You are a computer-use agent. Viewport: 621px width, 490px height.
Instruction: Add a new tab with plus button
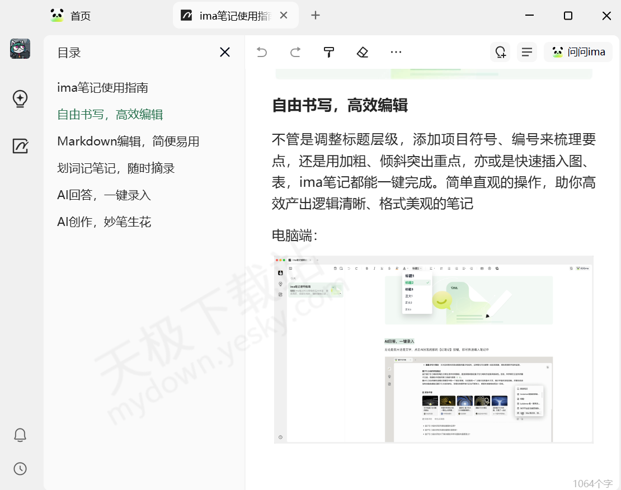tap(316, 16)
